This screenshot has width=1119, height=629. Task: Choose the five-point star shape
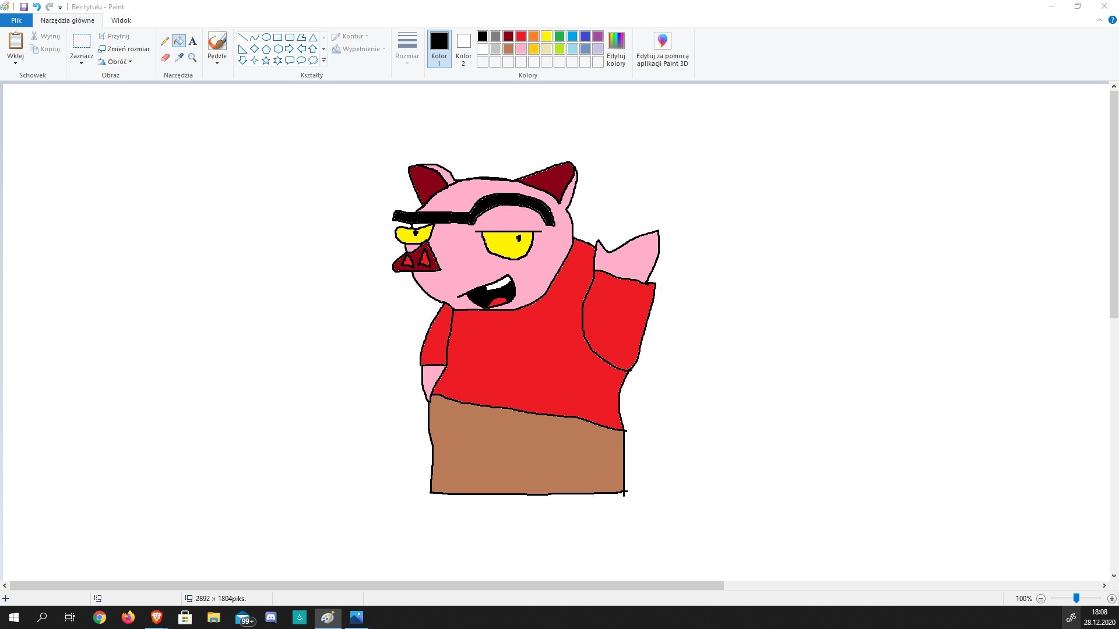click(266, 61)
